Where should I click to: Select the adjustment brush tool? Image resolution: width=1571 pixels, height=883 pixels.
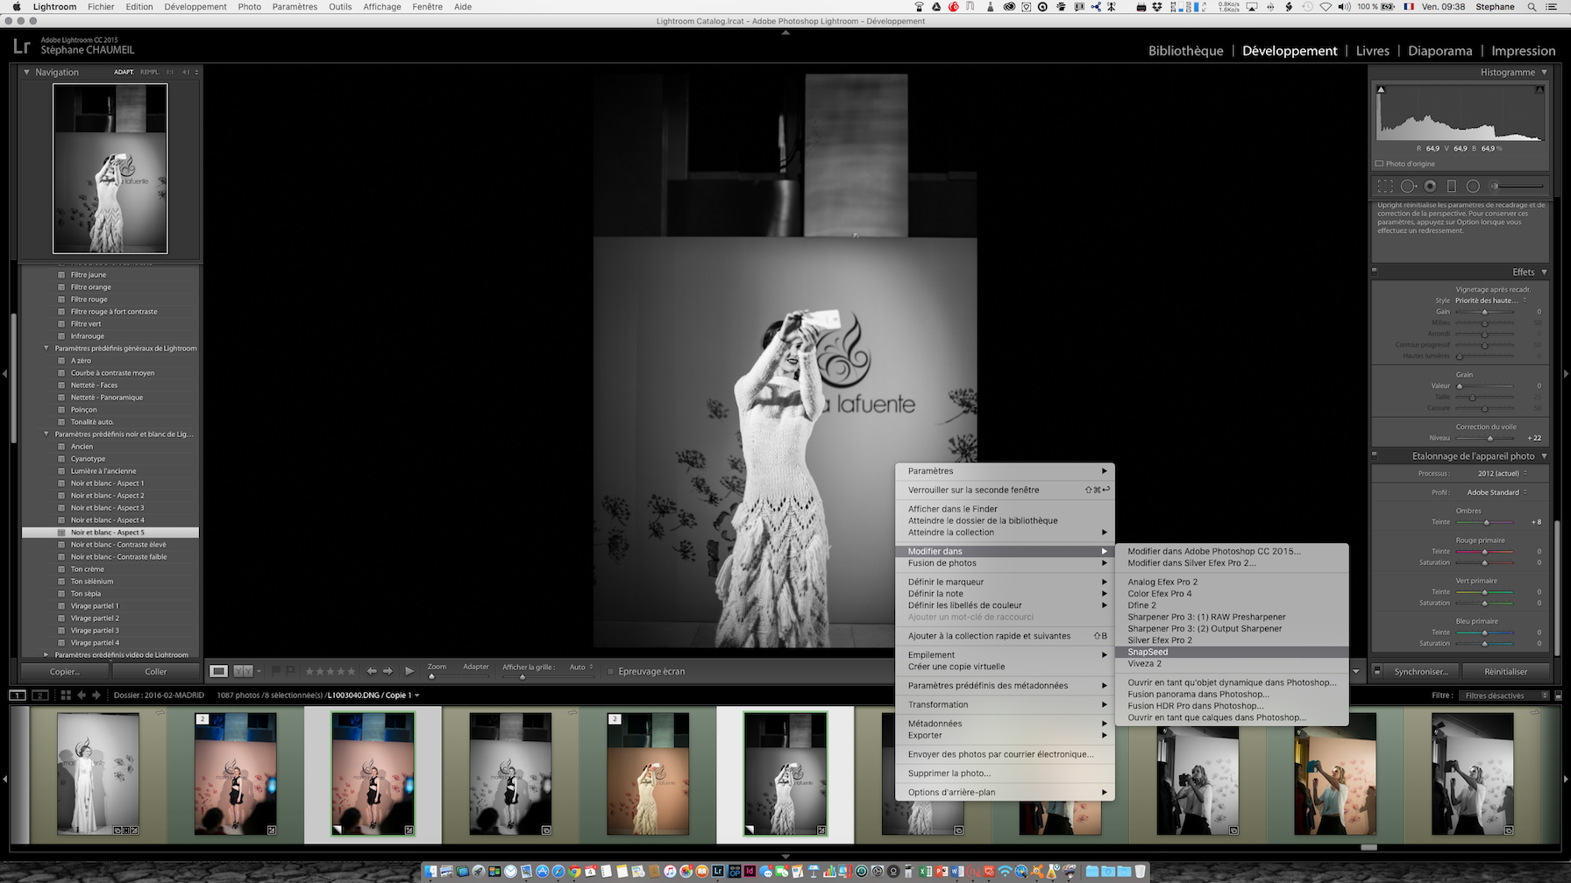[x=1517, y=186]
